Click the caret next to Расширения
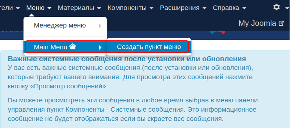Viewport: 291px width, 129px height. click(x=204, y=8)
